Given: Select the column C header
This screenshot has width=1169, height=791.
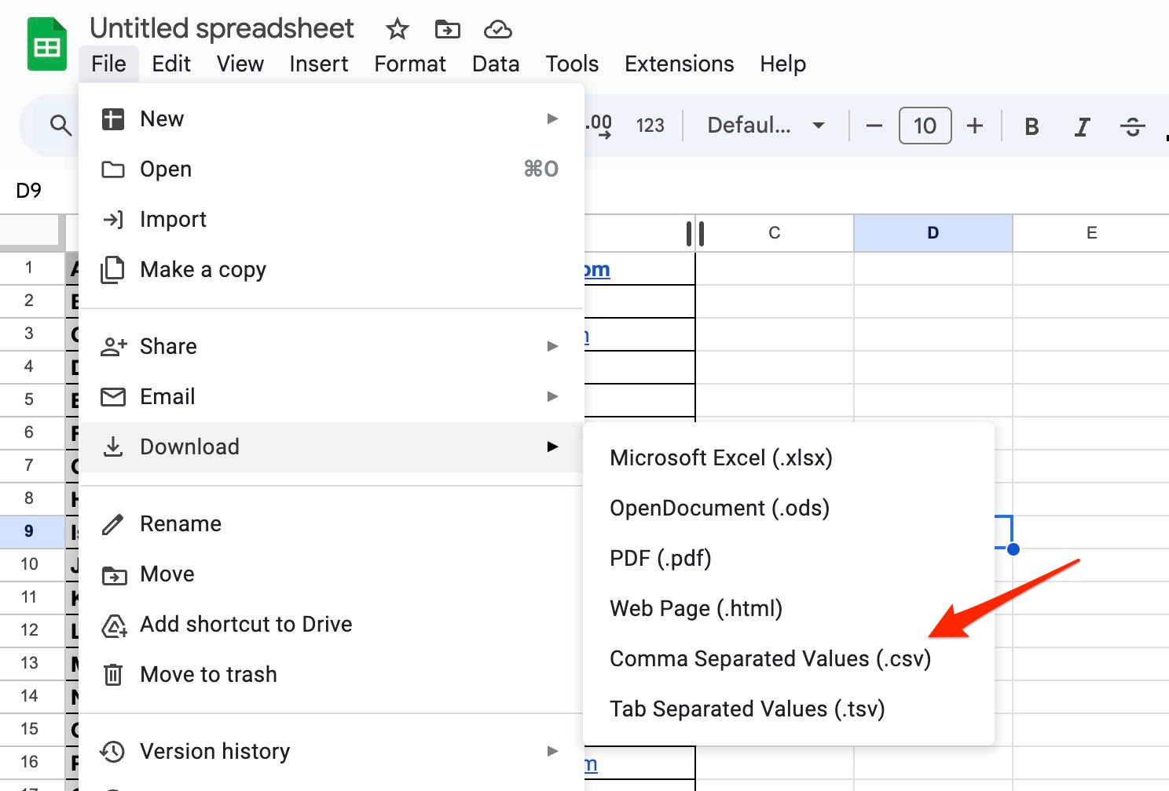Looking at the screenshot, I should click(774, 233).
